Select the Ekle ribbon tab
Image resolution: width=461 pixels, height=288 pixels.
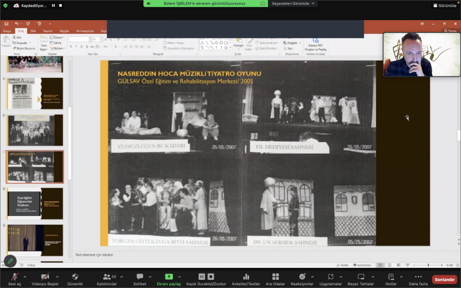tap(33, 31)
